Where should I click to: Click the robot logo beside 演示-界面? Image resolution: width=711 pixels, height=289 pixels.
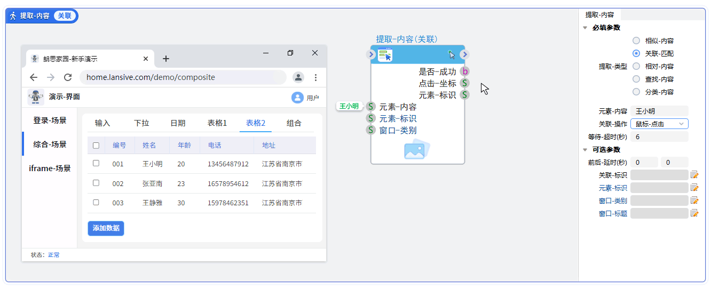[36, 97]
